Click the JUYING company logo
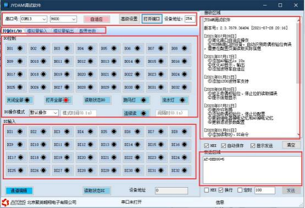 tap(13, 202)
